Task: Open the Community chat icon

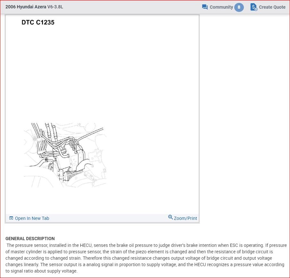Action: tap(205, 7)
